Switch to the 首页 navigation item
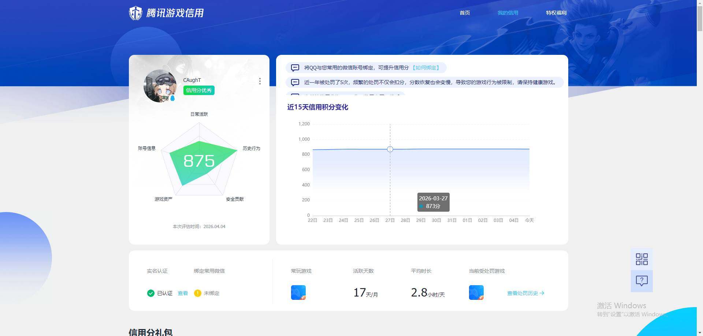The width and height of the screenshot is (703, 336). [464, 12]
